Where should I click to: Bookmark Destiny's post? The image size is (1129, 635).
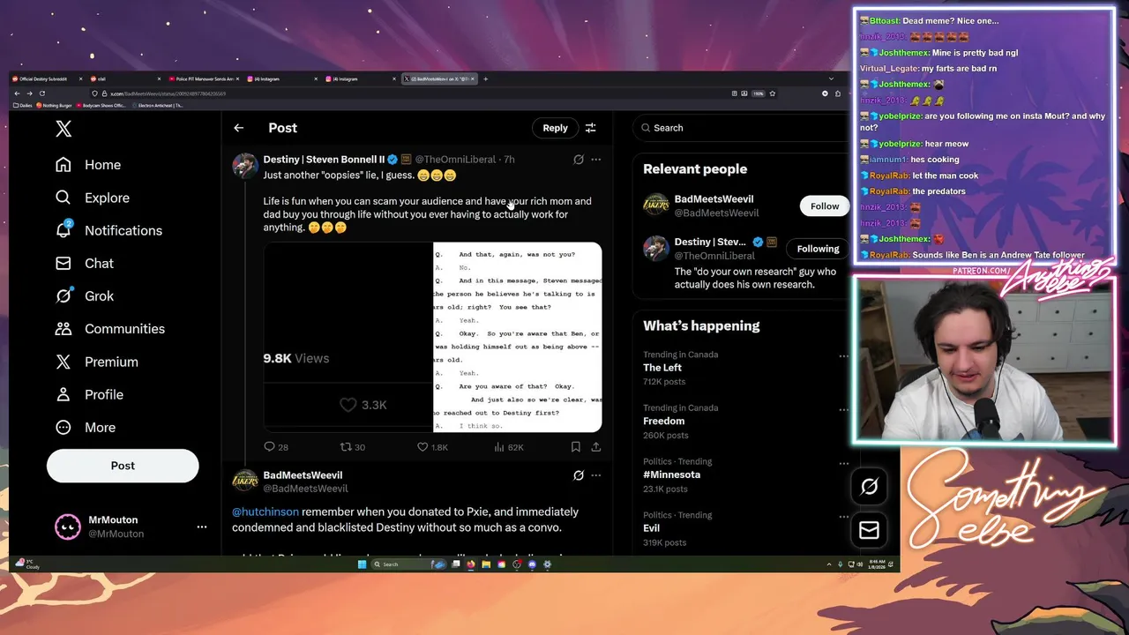(x=576, y=447)
